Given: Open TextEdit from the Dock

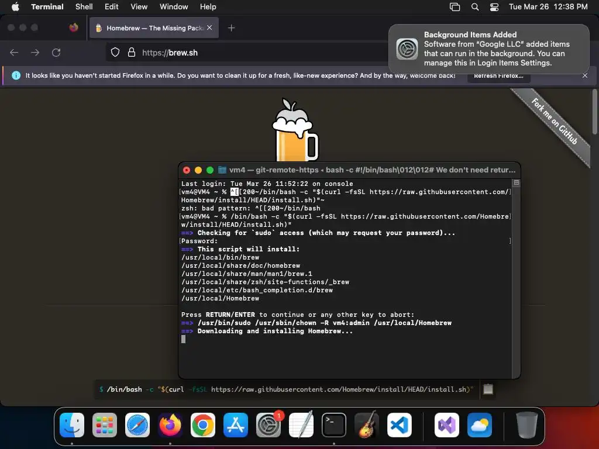Looking at the screenshot, I should point(301,425).
